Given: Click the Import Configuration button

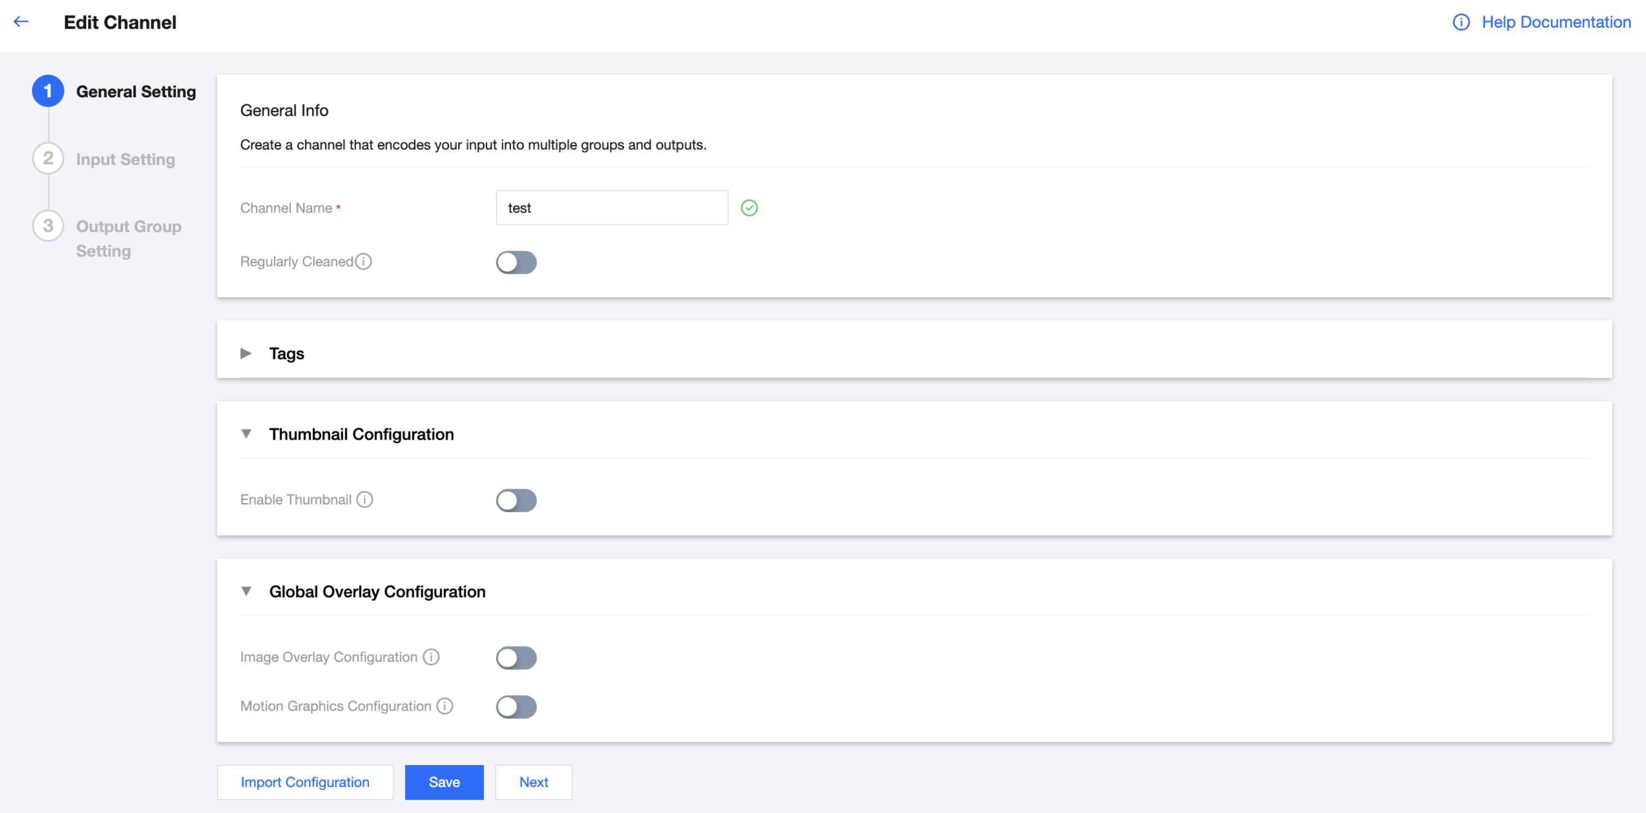Looking at the screenshot, I should click(x=305, y=782).
